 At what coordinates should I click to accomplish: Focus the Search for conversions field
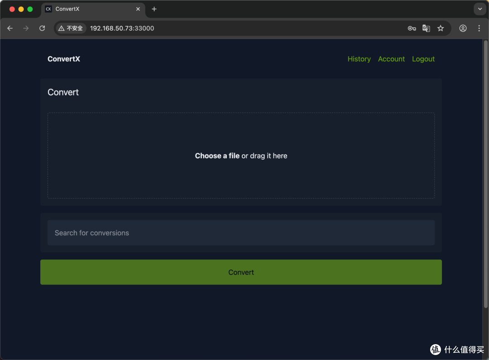(241, 233)
